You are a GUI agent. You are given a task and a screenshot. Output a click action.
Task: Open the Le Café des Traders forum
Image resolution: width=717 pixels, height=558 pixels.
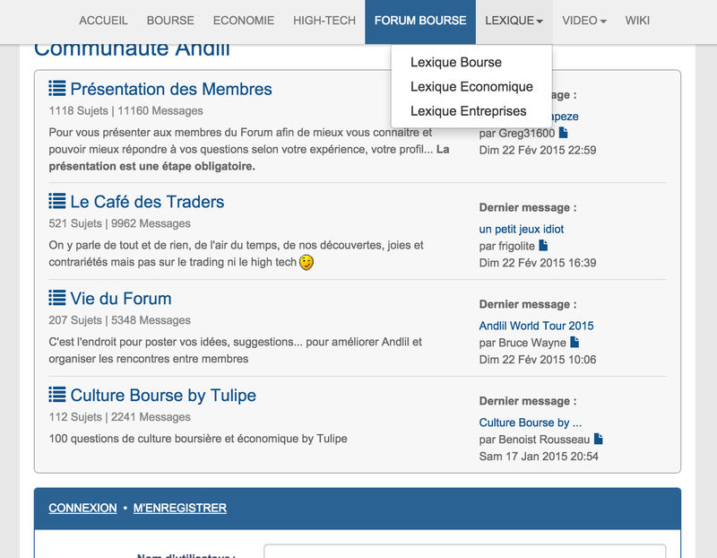pos(147,202)
